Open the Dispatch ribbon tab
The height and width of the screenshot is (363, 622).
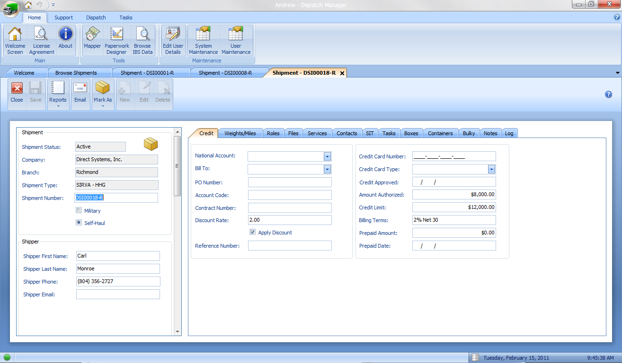(x=96, y=17)
